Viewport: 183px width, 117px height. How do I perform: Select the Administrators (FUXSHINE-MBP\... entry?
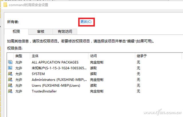coord(59,80)
